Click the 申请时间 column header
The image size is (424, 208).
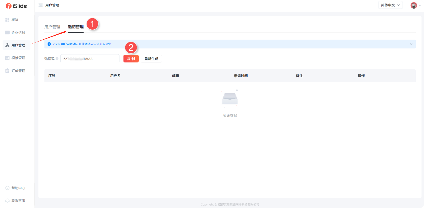(x=241, y=76)
